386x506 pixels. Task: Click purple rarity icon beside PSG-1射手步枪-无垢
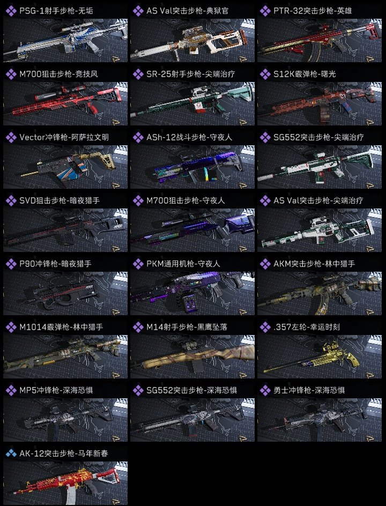point(11,11)
